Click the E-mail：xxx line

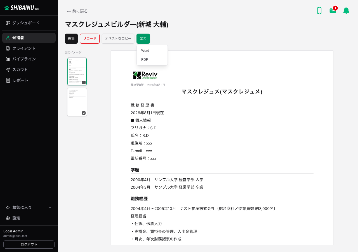coord(141,151)
